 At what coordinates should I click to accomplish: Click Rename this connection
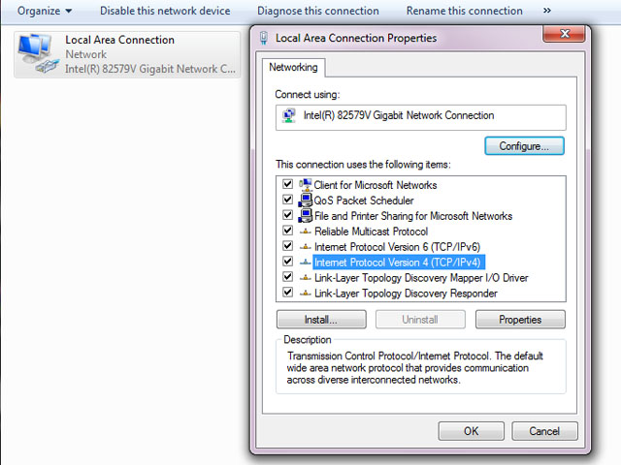tap(464, 11)
